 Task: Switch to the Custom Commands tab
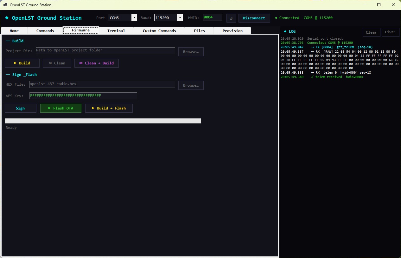pyautogui.click(x=160, y=30)
